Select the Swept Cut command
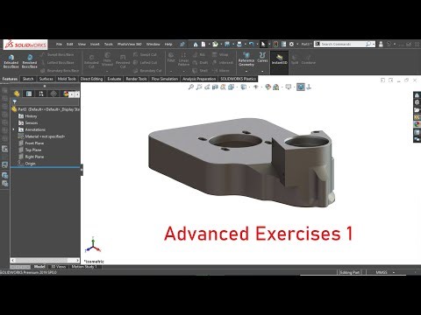The width and height of the screenshot is (421, 315). (145, 54)
